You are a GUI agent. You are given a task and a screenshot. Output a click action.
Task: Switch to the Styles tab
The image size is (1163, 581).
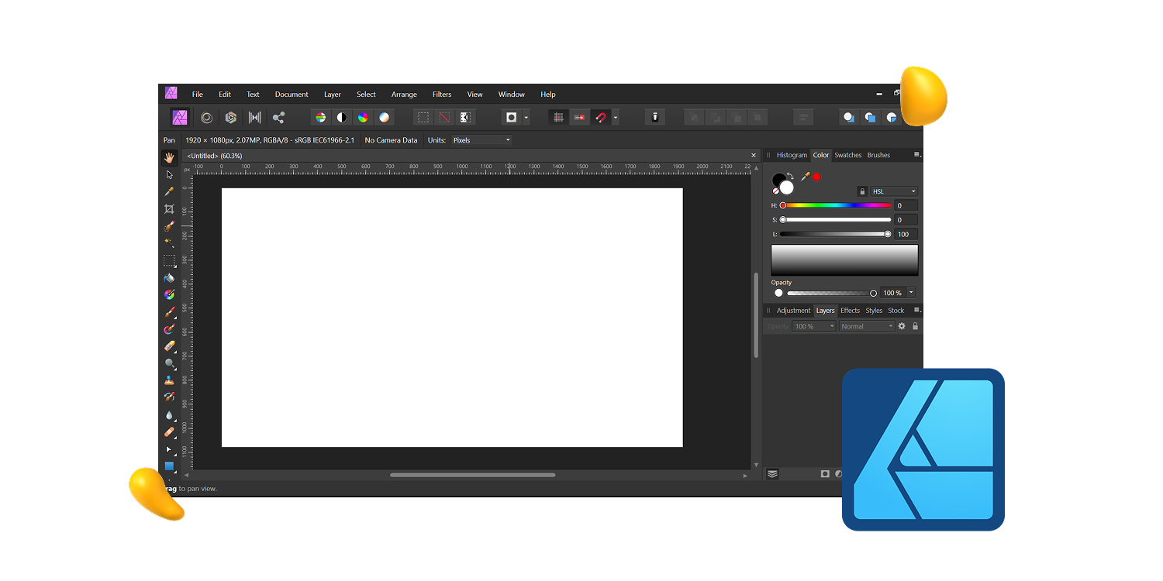coord(874,311)
